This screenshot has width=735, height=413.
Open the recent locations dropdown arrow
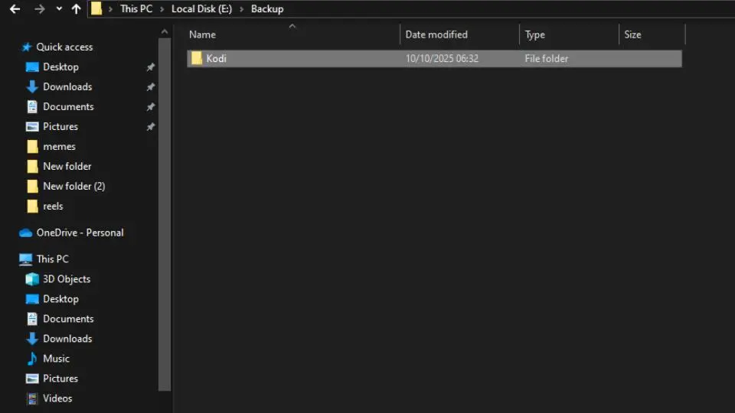click(59, 9)
